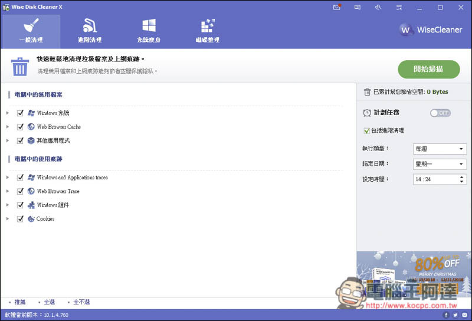Expand Windows and Applications traces row

8,178
